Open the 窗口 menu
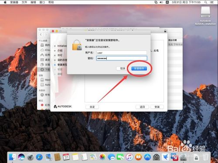 click(42, 2)
